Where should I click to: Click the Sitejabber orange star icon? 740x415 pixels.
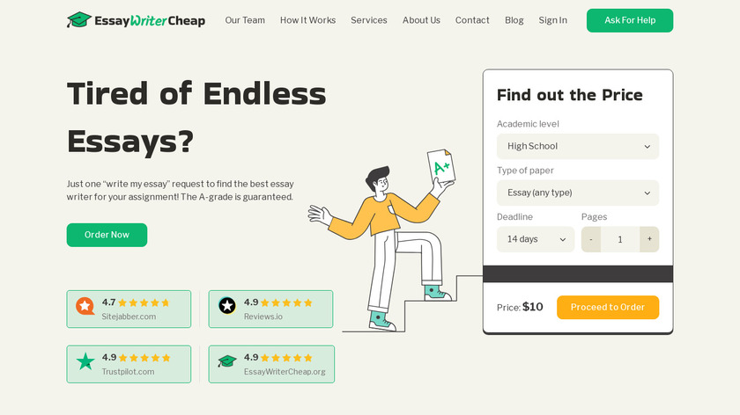tap(85, 306)
